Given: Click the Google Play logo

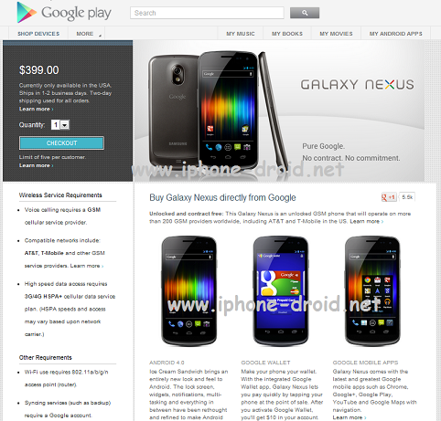Looking at the screenshot, I should coord(64,13).
